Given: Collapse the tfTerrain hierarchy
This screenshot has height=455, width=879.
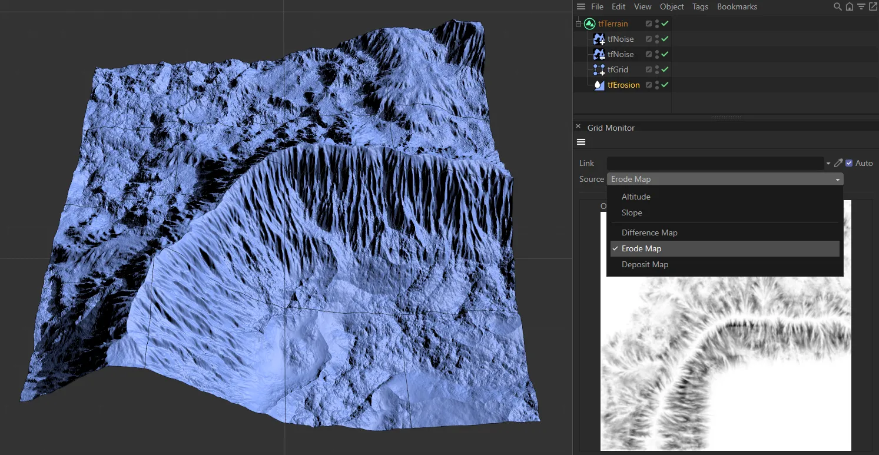Looking at the screenshot, I should 578,24.
